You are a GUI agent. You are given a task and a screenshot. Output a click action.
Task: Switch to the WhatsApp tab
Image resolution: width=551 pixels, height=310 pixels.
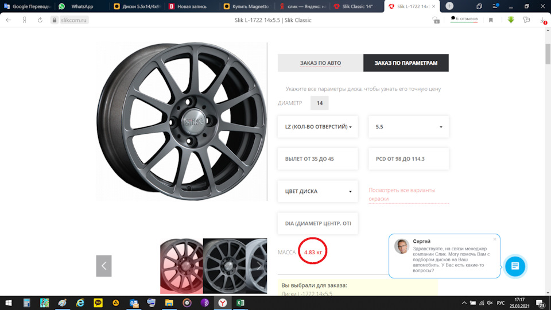point(82,6)
